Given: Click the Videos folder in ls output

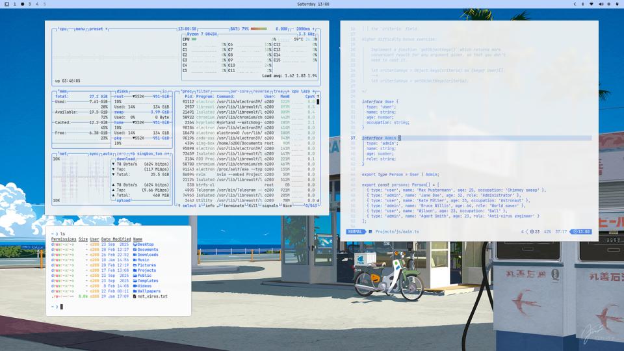Looking at the screenshot, I should click(142, 286).
